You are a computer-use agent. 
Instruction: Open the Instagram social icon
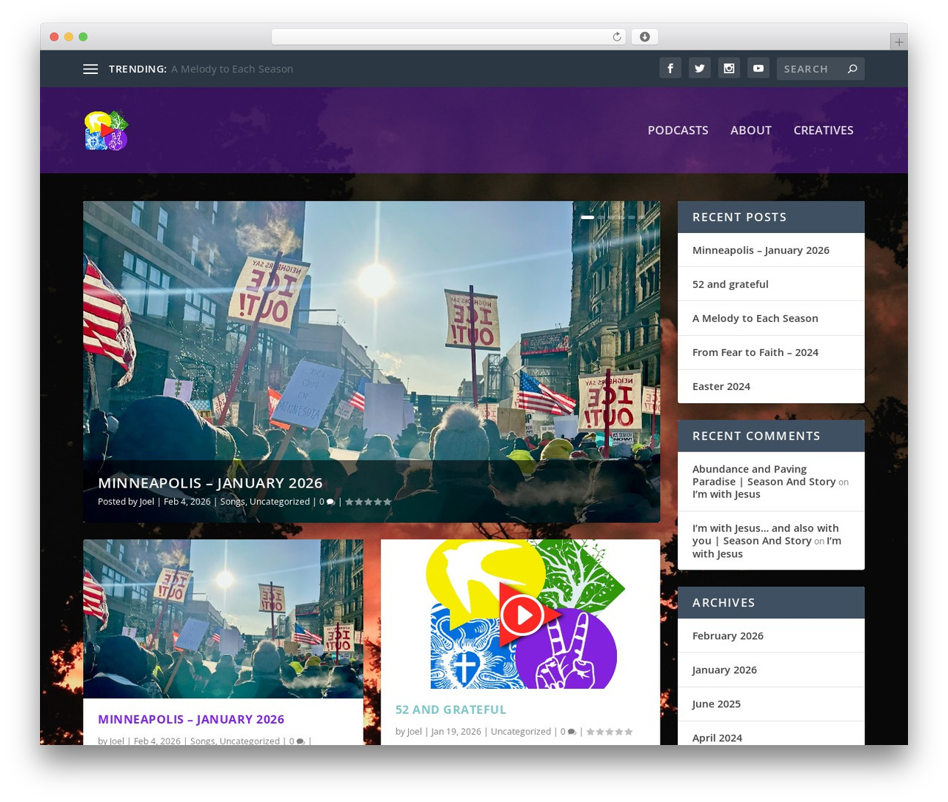pyautogui.click(x=729, y=68)
